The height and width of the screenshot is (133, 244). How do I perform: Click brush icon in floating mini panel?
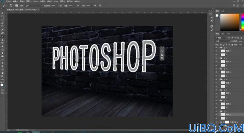(162, 51)
